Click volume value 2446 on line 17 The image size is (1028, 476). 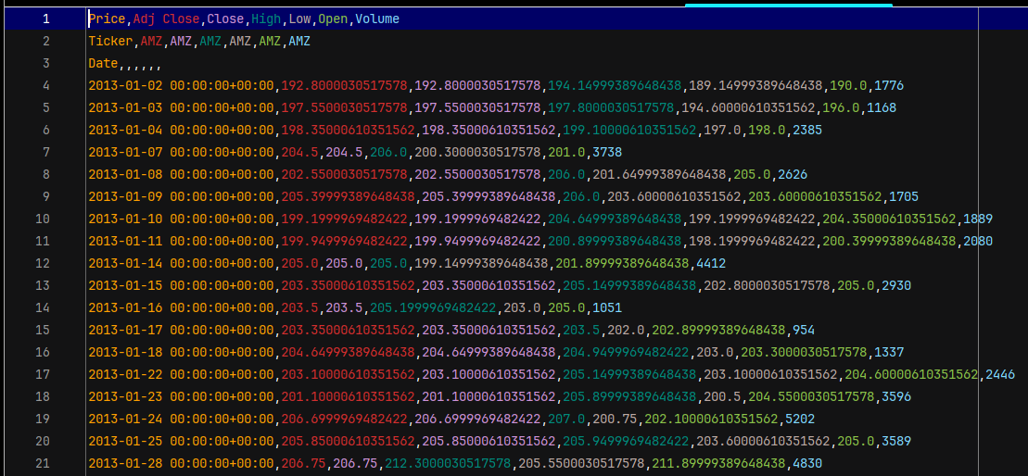coord(999,374)
